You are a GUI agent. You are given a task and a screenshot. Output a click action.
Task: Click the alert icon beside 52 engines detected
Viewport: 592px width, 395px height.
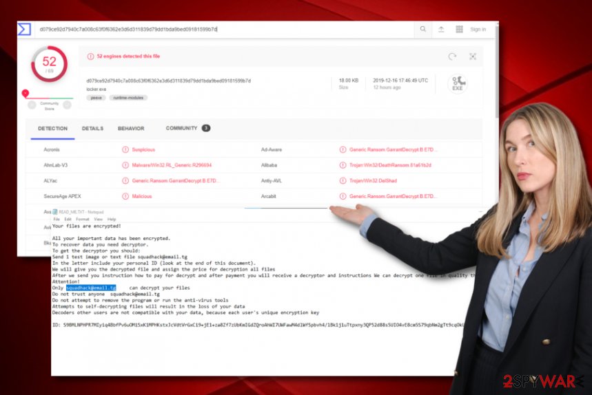pyautogui.click(x=90, y=56)
